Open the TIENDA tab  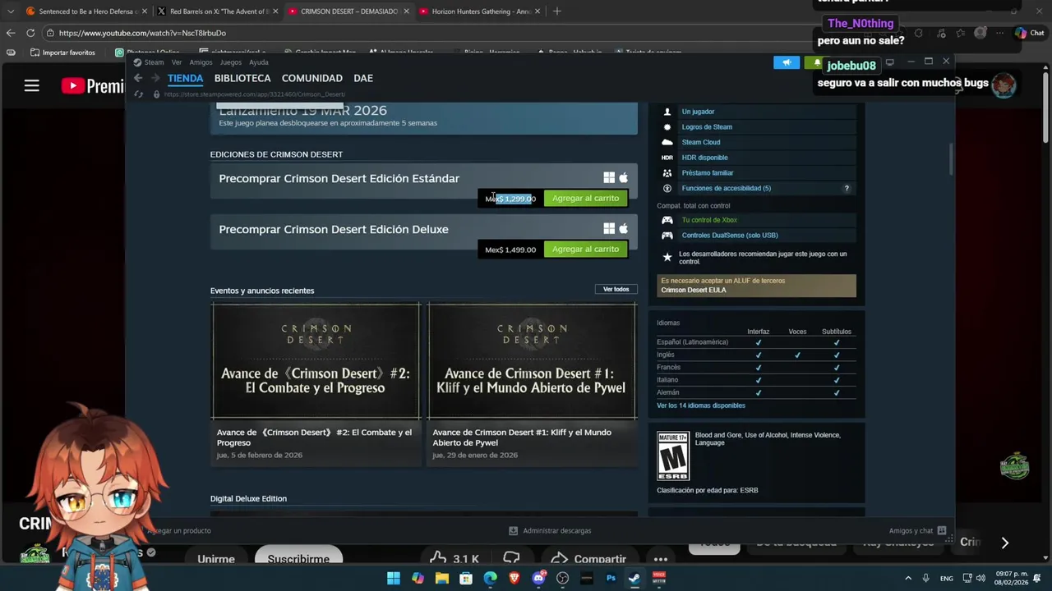(x=185, y=78)
